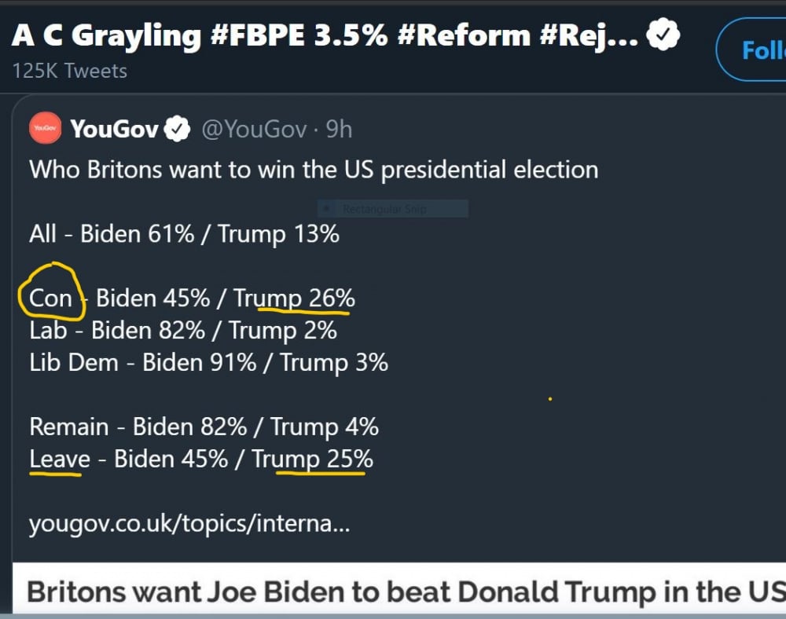Open the 9h tweet timestamp
Screen dimensions: 786x619
coord(340,129)
